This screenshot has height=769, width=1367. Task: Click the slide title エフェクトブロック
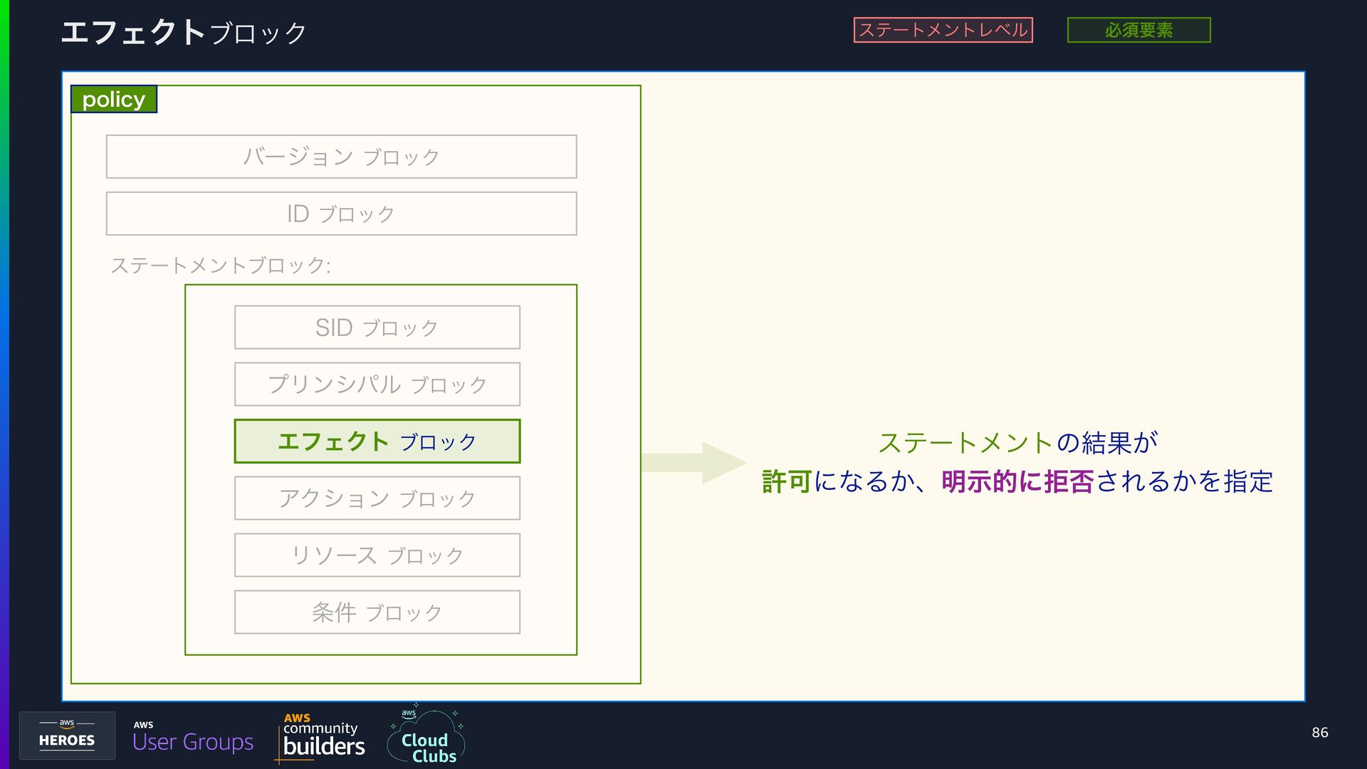pos(184,32)
